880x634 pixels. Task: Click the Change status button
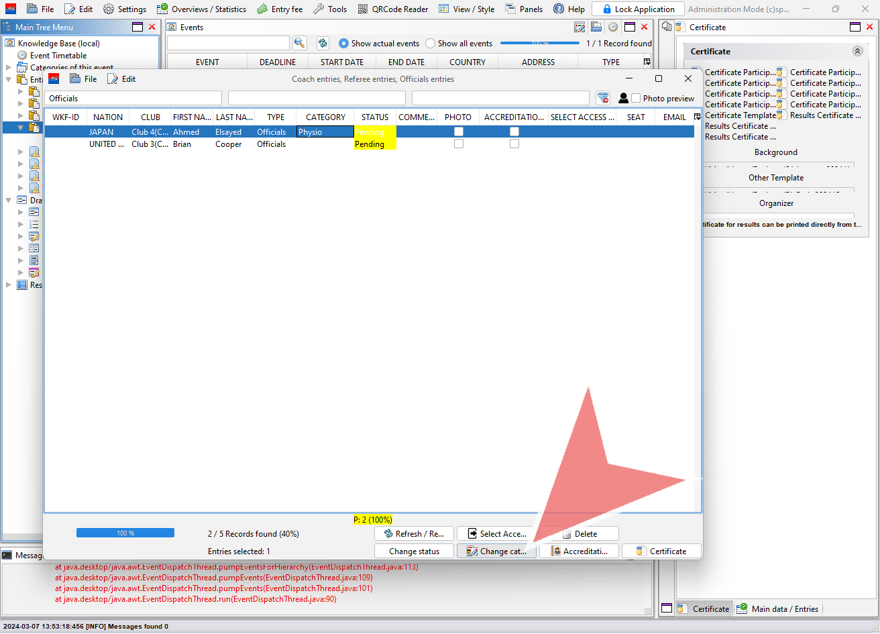pos(414,551)
